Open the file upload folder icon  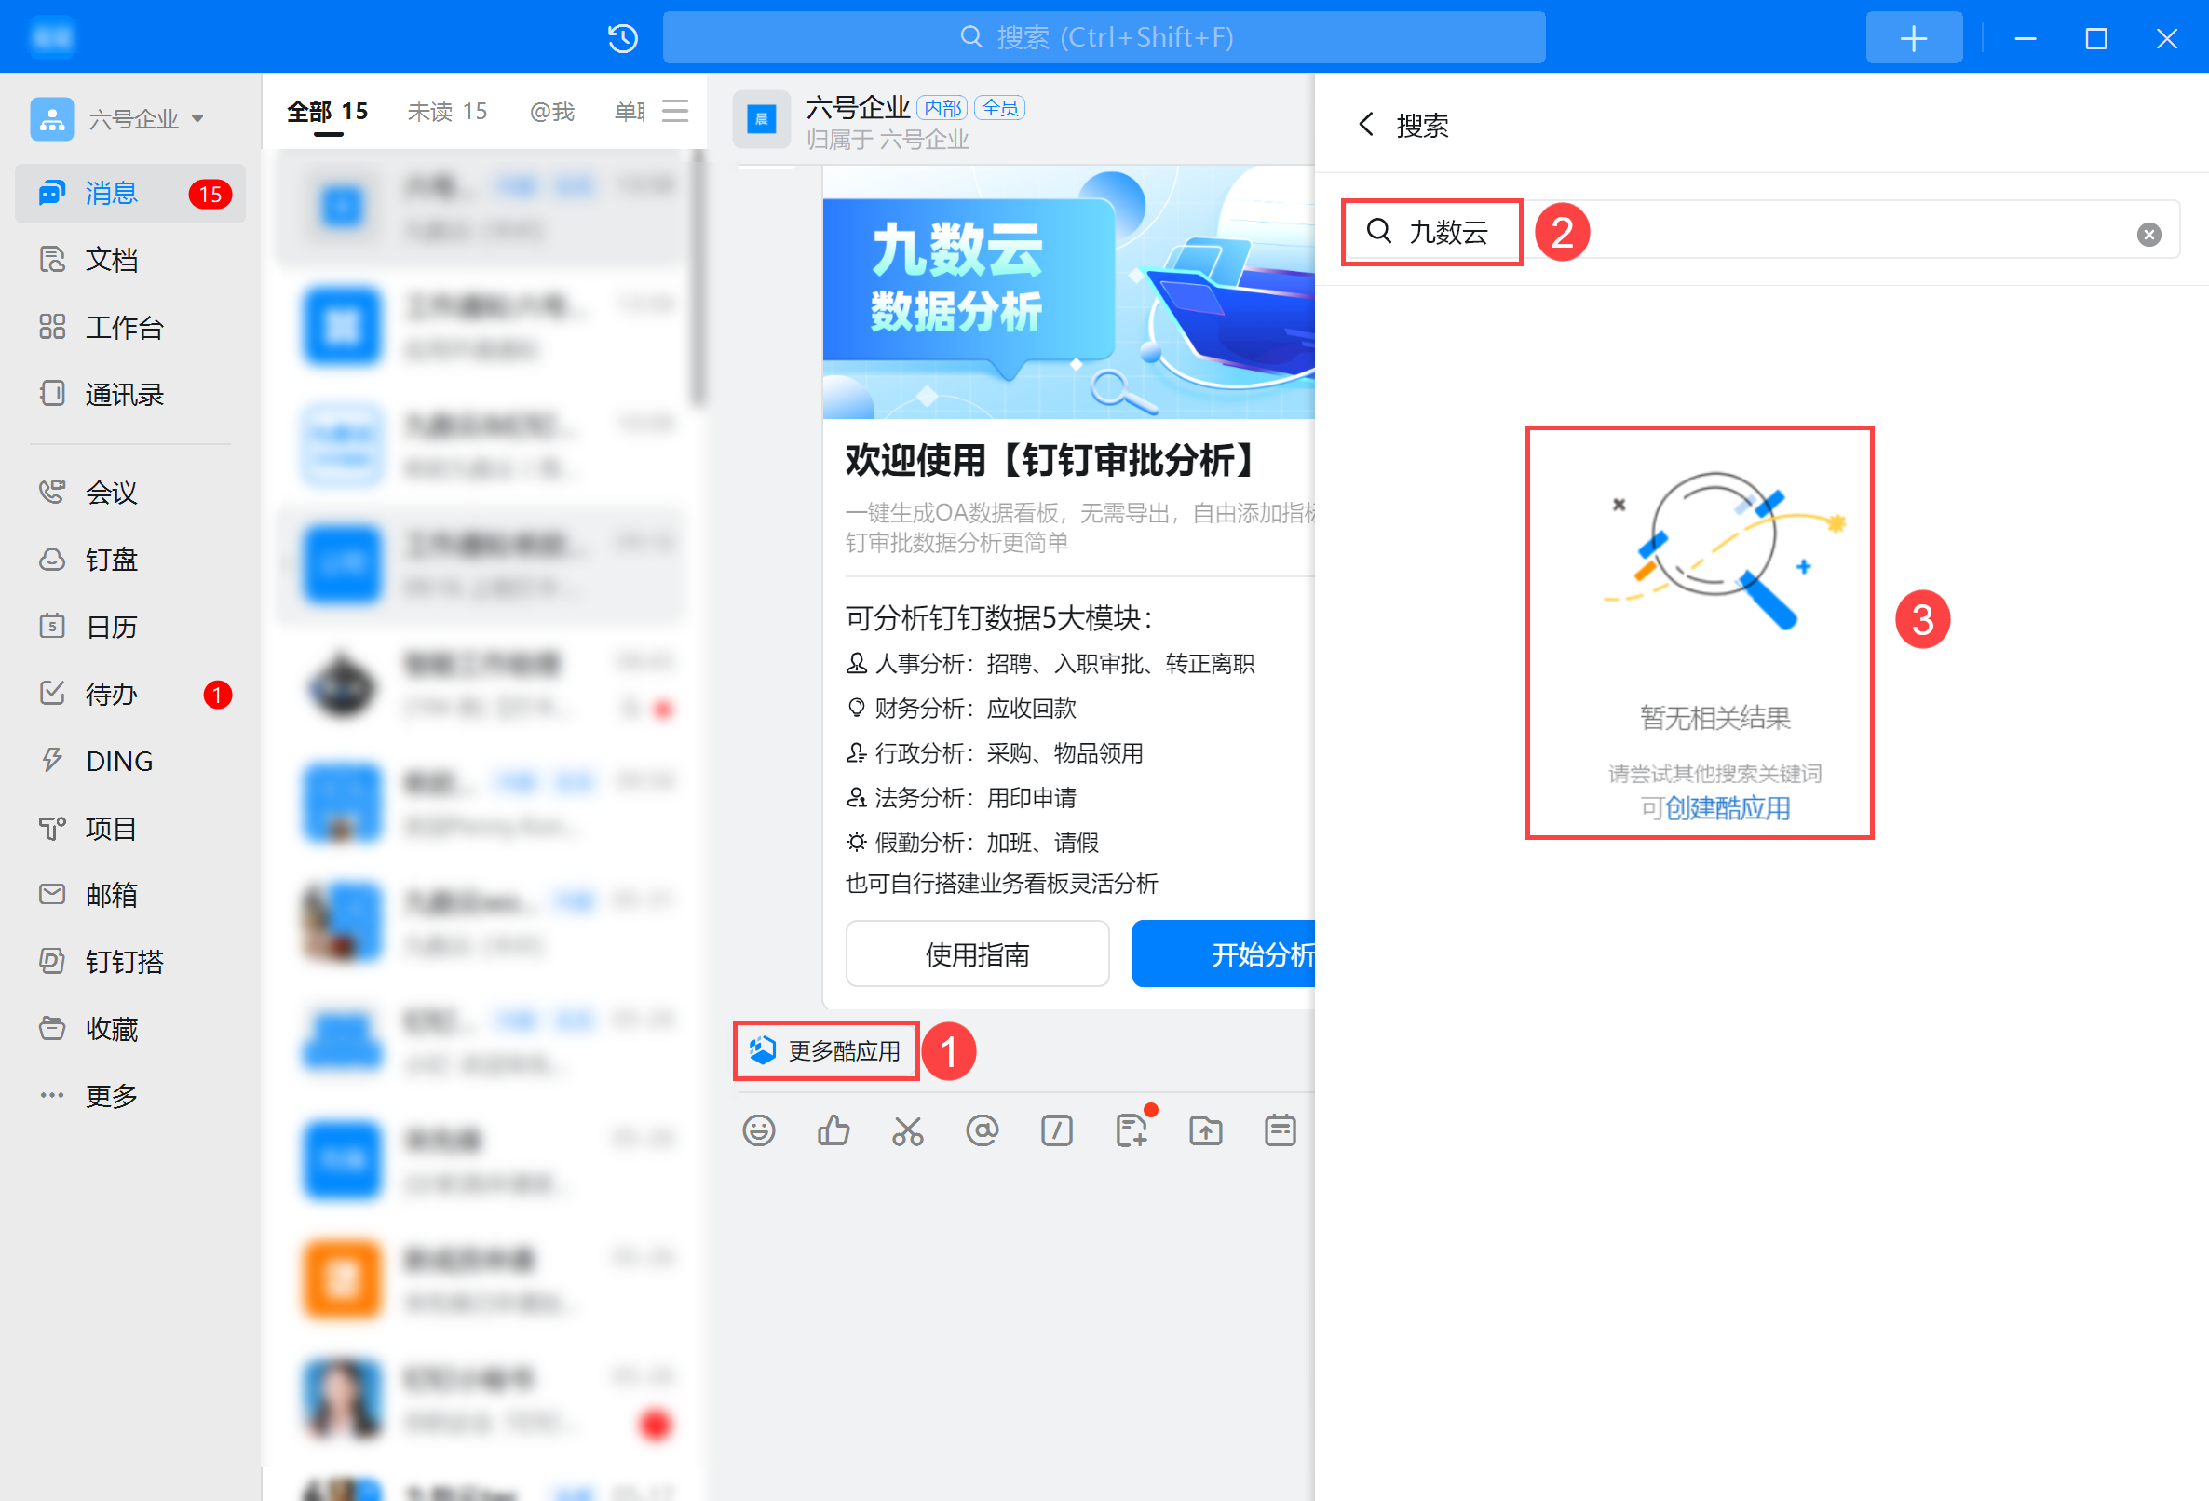click(x=1206, y=1130)
